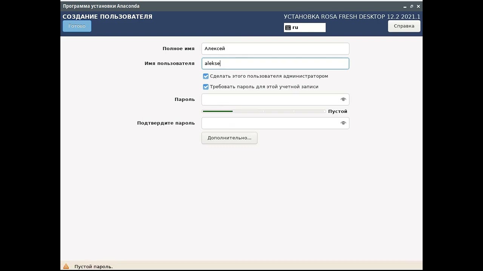Screen dimensions: 483x271
Task: Click the 'УСТАНОВКА ROSA FRESH DESKTOP 12.2 2021.1' title
Action: point(352,17)
